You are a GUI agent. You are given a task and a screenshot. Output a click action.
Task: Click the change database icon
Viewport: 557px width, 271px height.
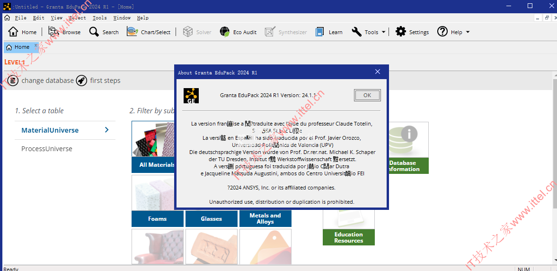[13, 81]
